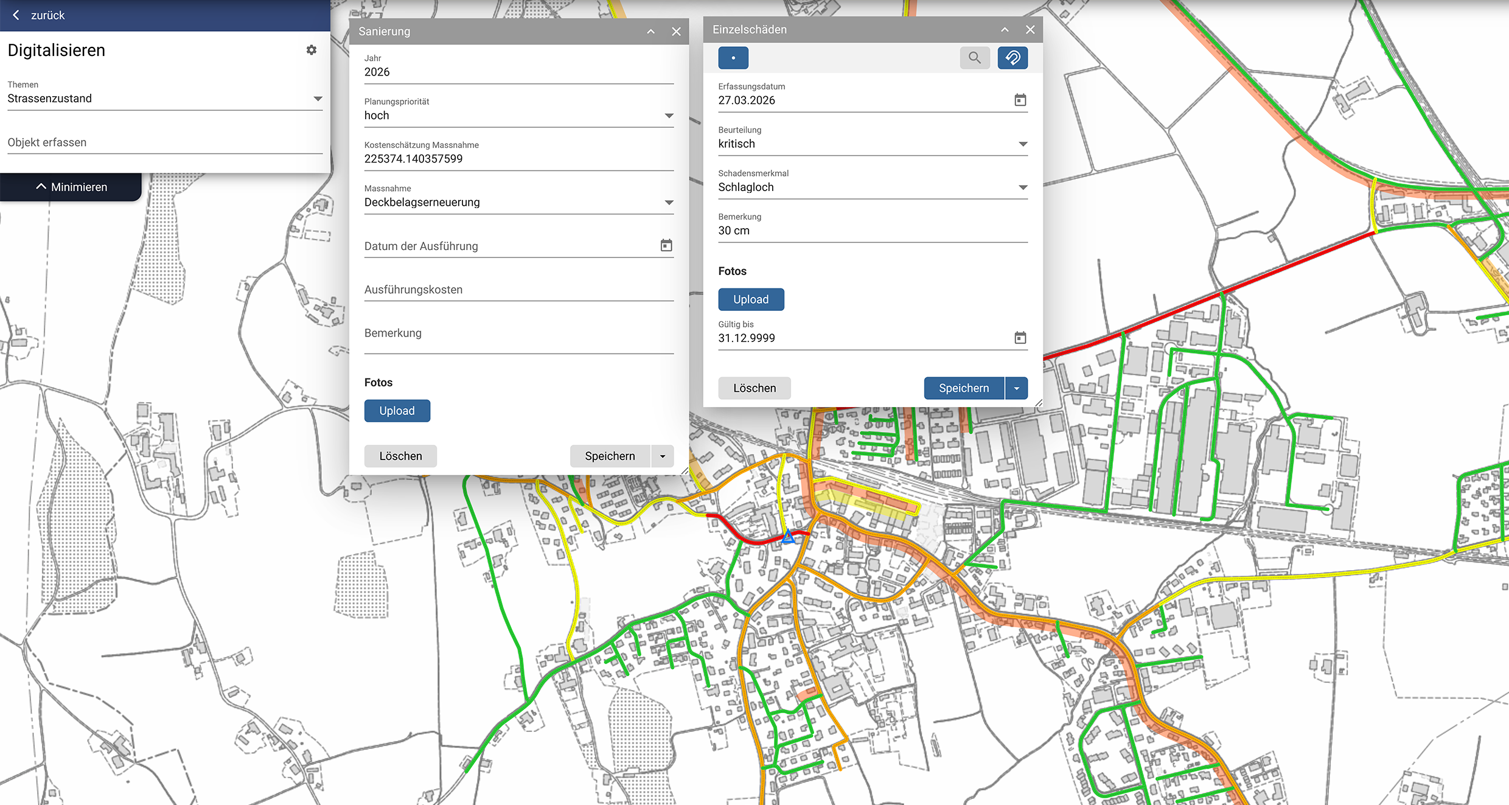Open the Datum der Ausführung calendar icon
The height and width of the screenshot is (805, 1509).
point(666,245)
